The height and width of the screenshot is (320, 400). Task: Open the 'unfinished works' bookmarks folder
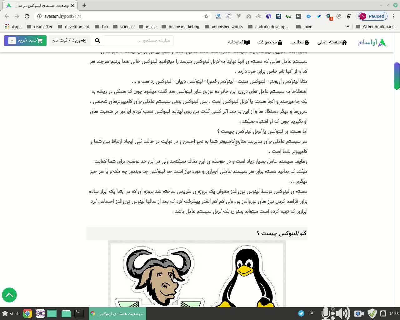point(224,27)
